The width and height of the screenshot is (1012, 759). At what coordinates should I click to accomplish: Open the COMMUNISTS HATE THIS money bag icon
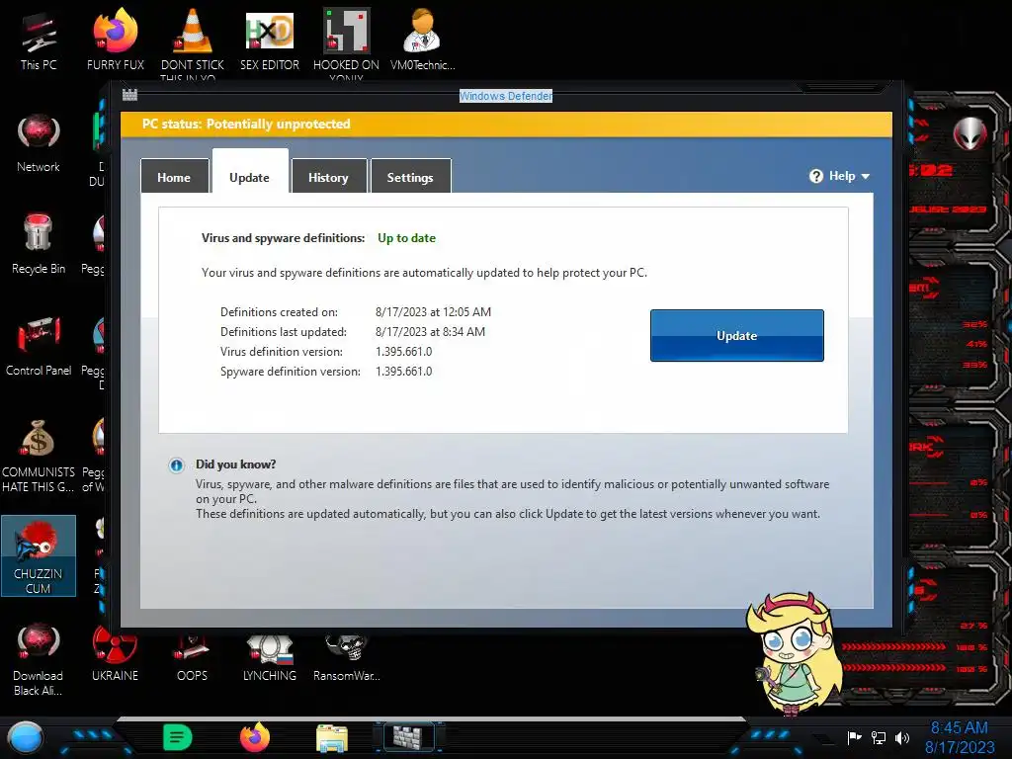tap(39, 456)
